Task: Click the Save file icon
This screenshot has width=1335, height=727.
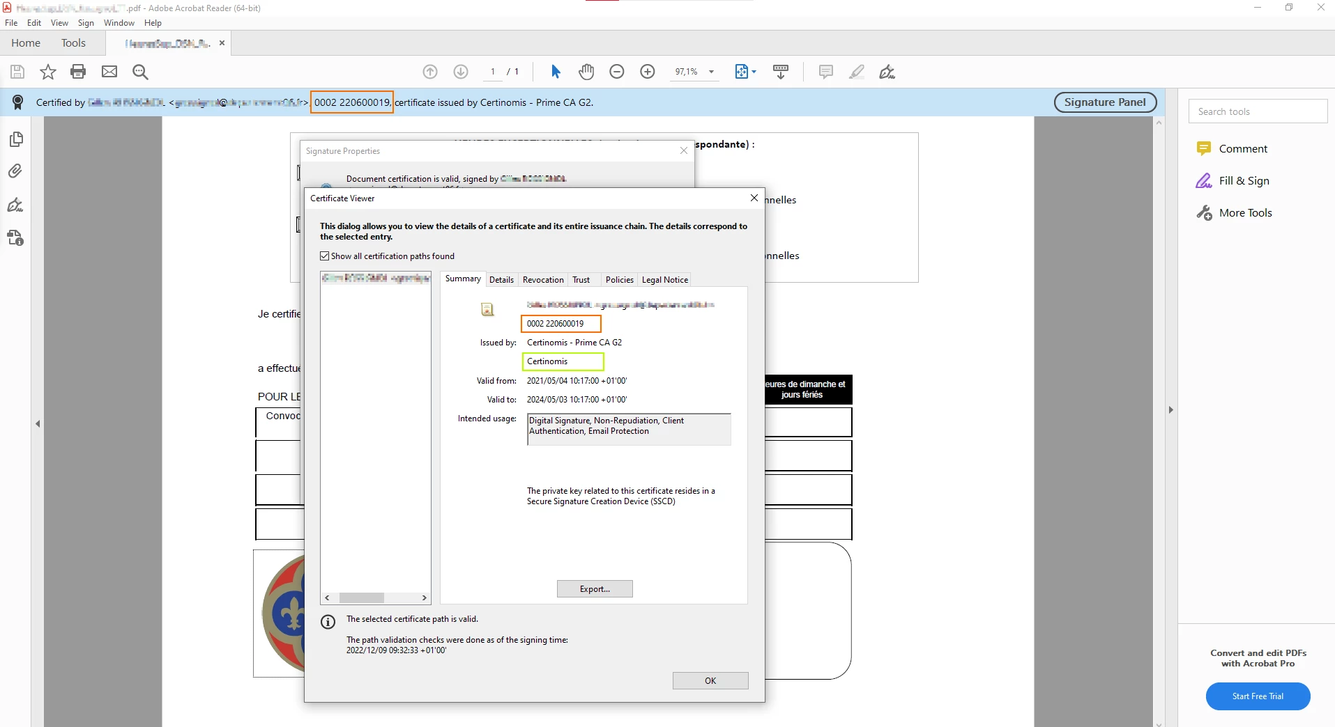Action: 17,72
